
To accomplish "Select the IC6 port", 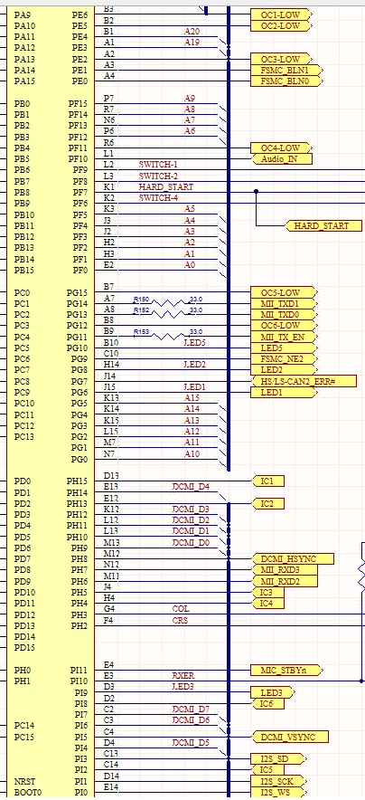I will coord(268,703).
